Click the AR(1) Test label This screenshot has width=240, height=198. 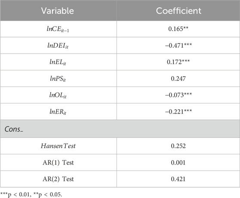(58, 162)
